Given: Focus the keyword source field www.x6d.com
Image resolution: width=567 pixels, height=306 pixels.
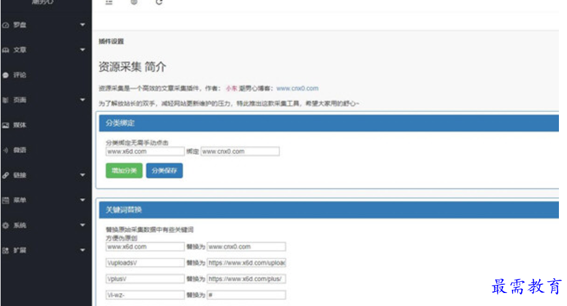Looking at the screenshot, I should click(145, 247).
